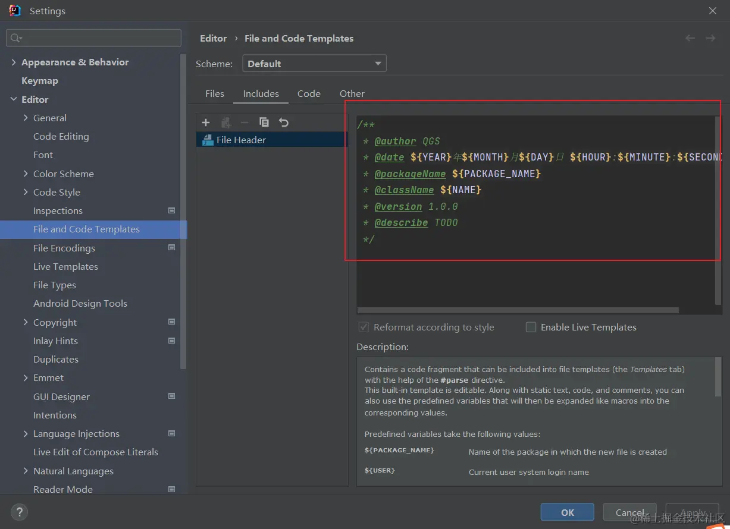Expand the Color Scheme node
Screen dimensions: 730x529
[26, 174]
